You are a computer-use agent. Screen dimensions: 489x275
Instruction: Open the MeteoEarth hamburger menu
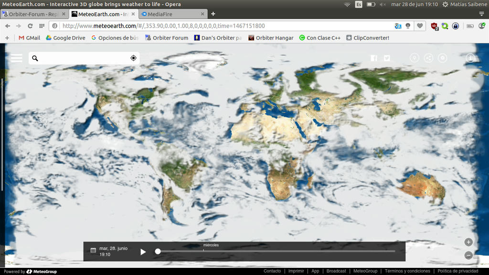point(17,58)
